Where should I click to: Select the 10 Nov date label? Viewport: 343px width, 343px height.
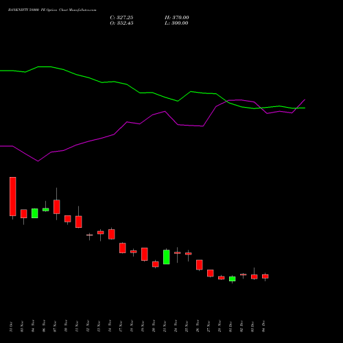66,326
